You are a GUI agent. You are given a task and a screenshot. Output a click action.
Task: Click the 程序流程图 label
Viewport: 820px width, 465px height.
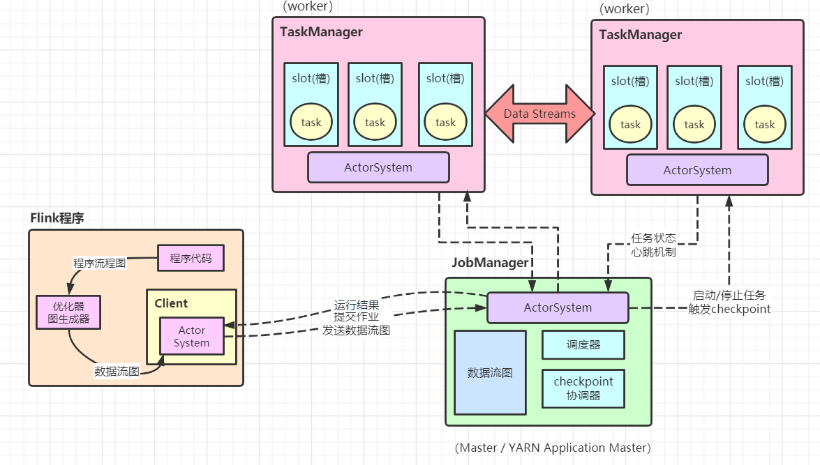click(100, 264)
